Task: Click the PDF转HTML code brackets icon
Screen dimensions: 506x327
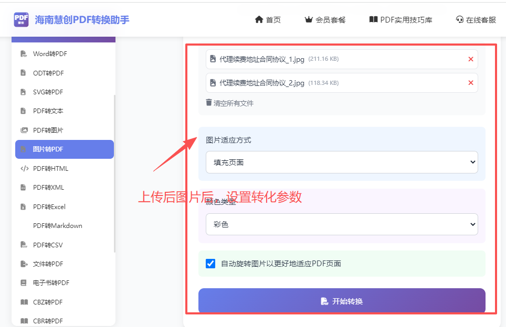Action: pos(25,169)
